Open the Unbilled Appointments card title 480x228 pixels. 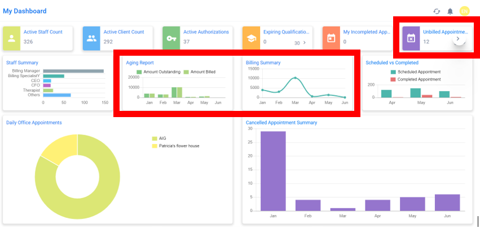tap(446, 32)
